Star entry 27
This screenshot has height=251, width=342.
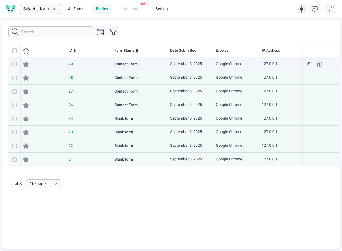click(x=26, y=91)
